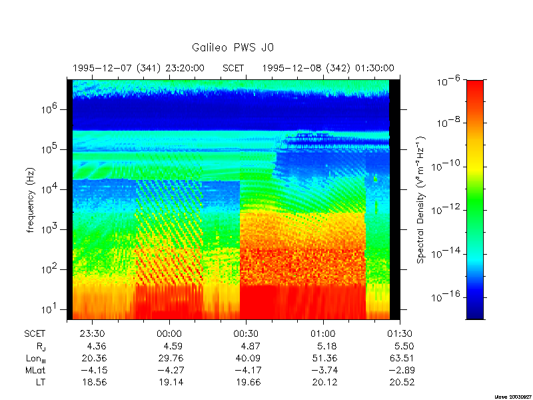Screen dimensions: 533x400
Task: Click the 'frequency (Hz)' axis label
Action: pyautogui.click(x=31, y=201)
